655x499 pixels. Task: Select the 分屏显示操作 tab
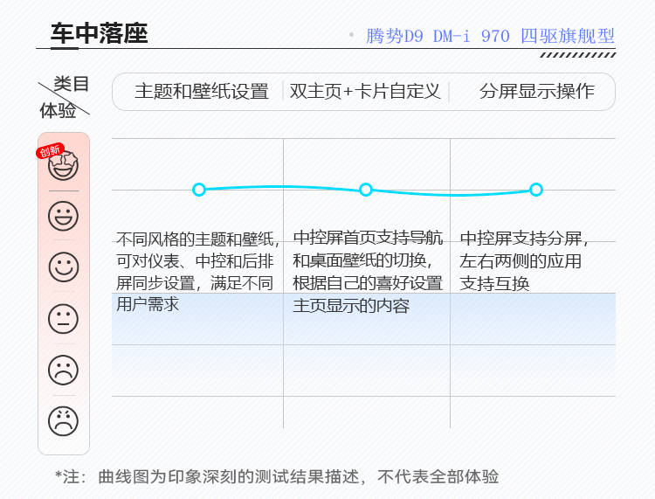click(536, 92)
